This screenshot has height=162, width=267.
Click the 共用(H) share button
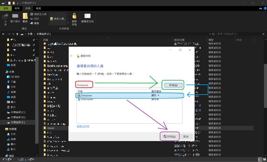tap(169, 137)
